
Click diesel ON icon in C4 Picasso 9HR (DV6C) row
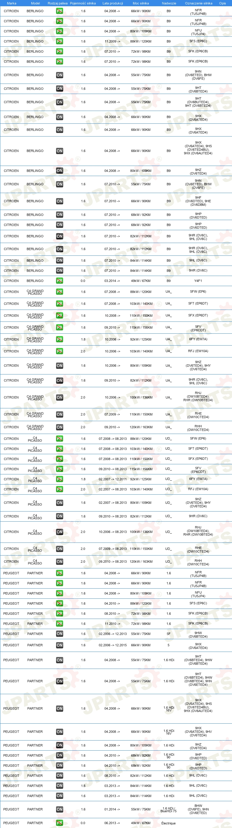point(59,516)
